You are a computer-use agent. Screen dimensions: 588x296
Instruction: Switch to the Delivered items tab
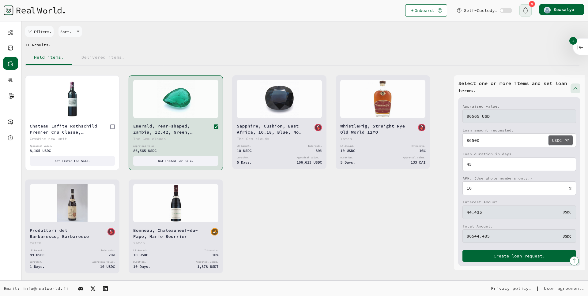[x=103, y=57]
